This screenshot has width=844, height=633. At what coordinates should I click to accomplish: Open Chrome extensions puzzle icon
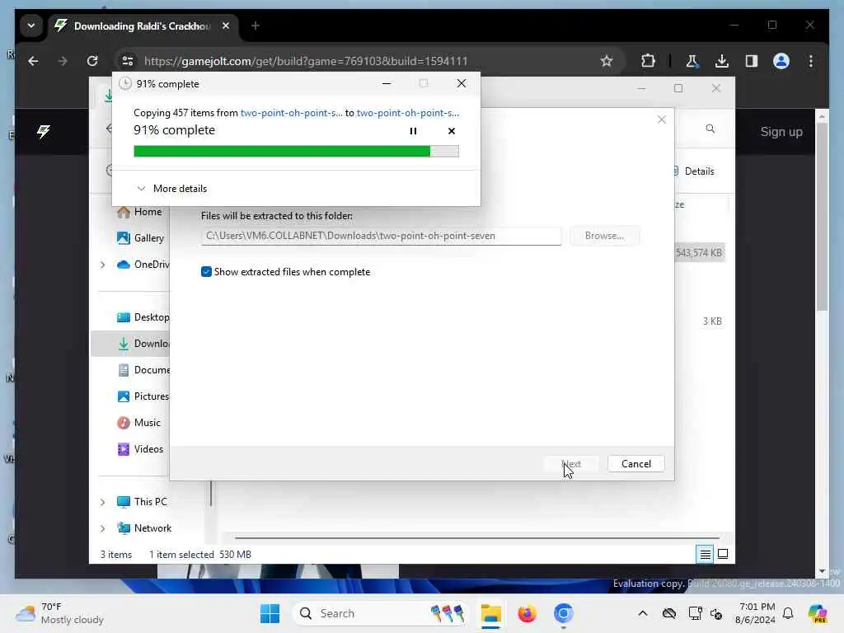pos(648,61)
